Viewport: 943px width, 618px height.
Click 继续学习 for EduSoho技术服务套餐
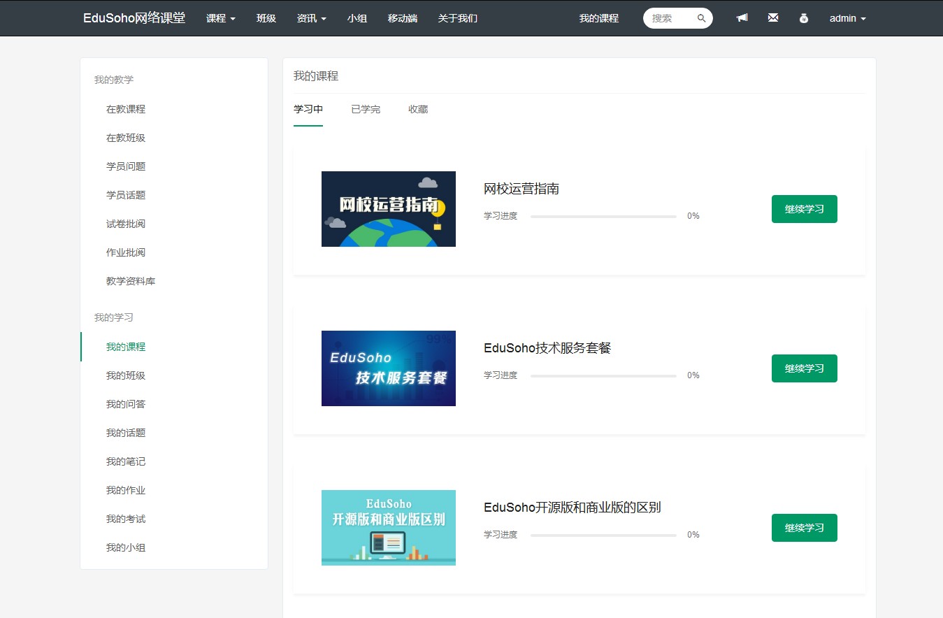pos(804,368)
